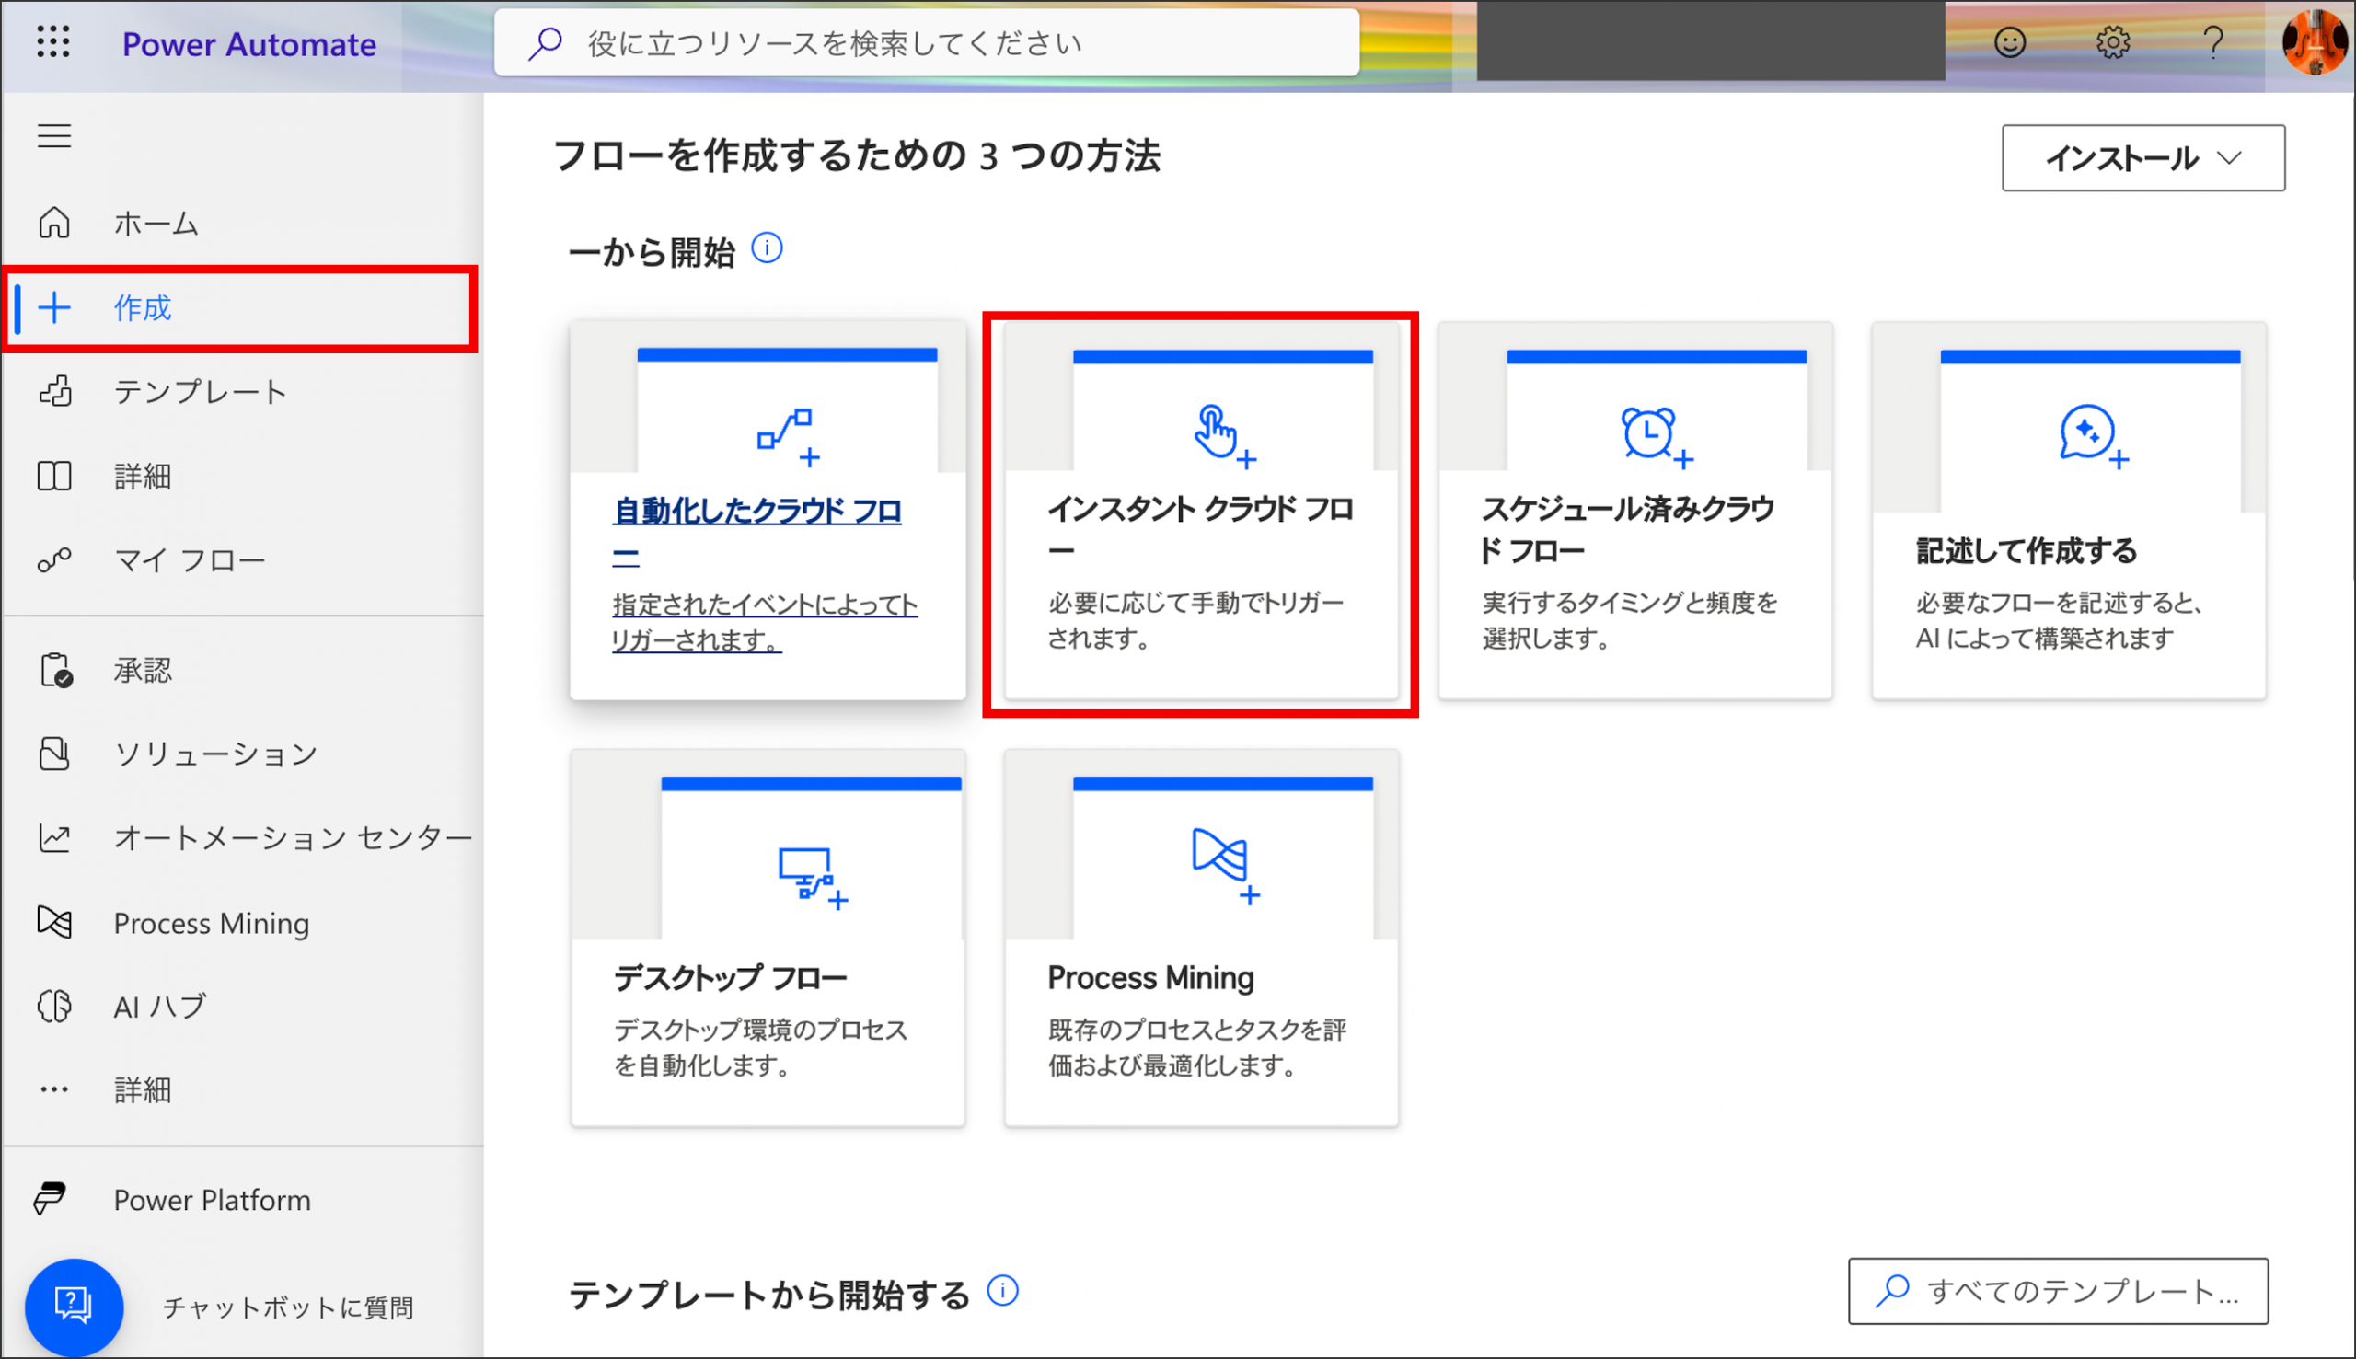Open 自動化したクラウド フロー link
The image size is (2356, 1359).
point(757,512)
